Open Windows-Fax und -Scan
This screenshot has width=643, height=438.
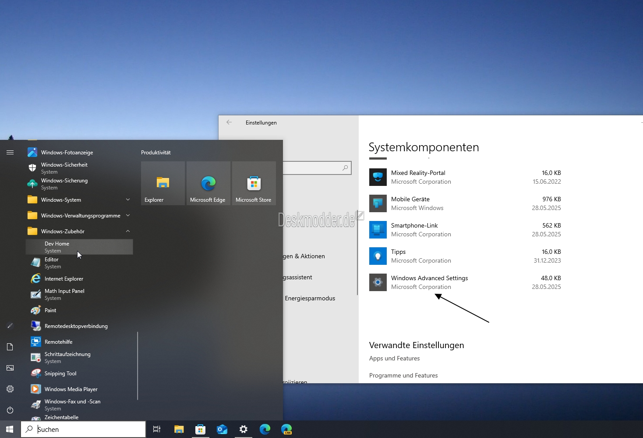click(79, 405)
